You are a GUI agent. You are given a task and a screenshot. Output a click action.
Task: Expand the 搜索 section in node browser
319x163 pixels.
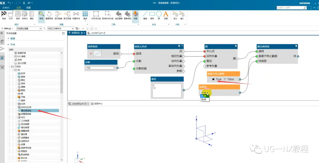point(8,38)
